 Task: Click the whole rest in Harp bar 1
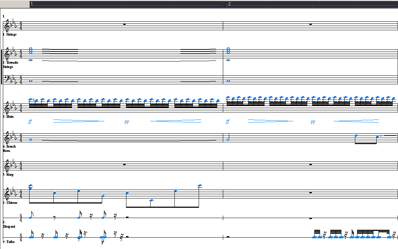tap(125, 164)
